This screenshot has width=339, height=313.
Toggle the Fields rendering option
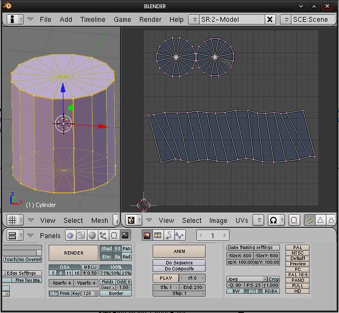[x=108, y=282]
